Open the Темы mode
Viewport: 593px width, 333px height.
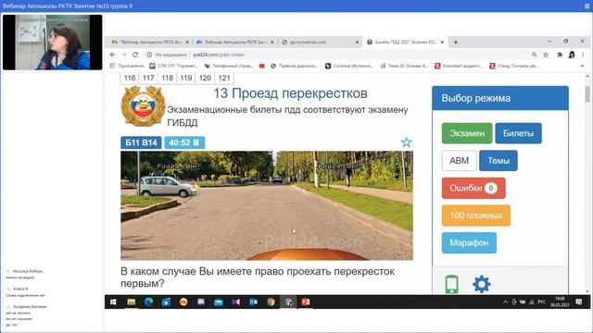point(498,160)
